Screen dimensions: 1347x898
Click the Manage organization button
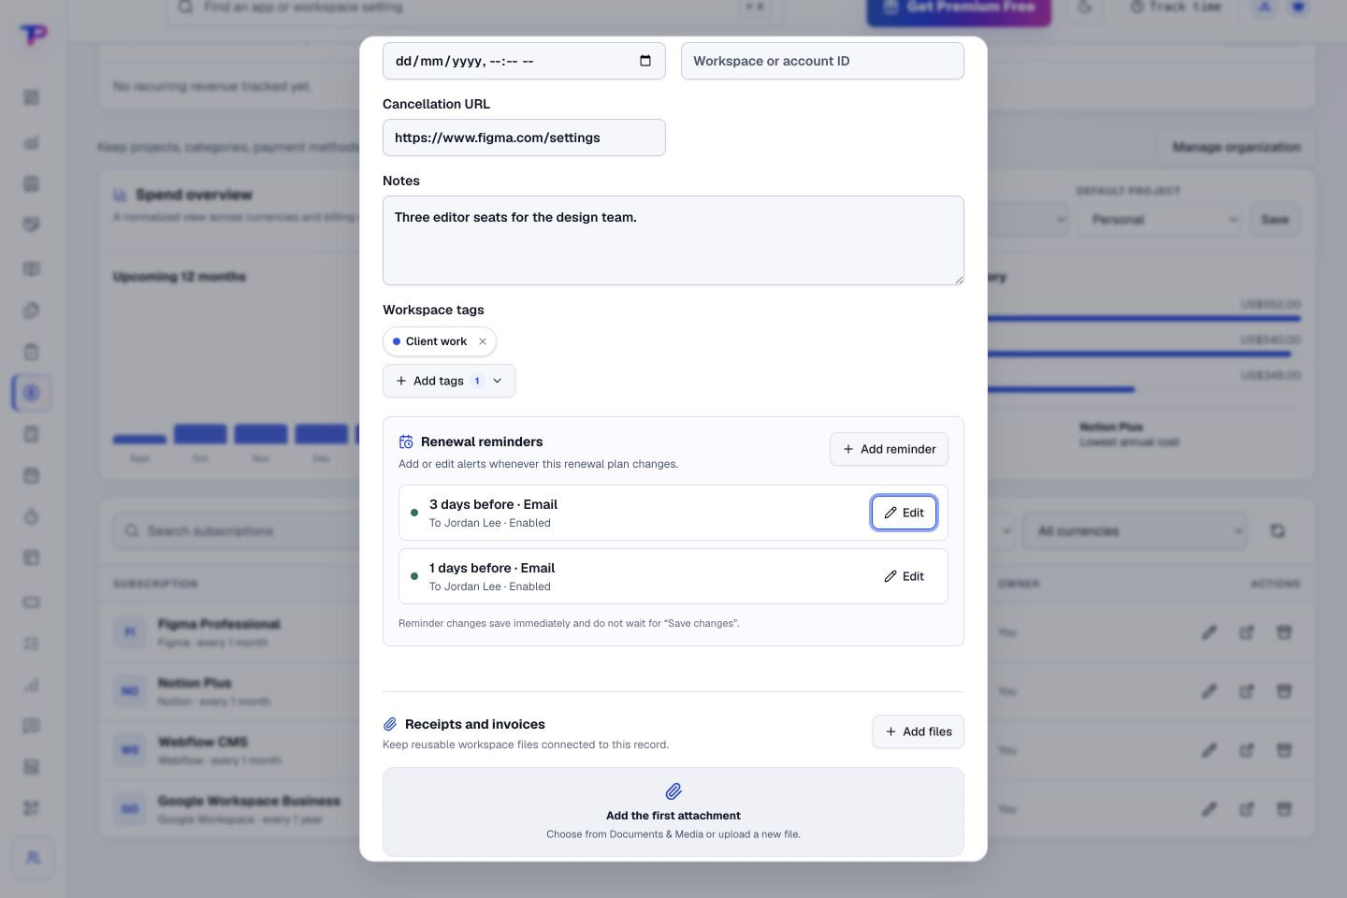point(1236,147)
